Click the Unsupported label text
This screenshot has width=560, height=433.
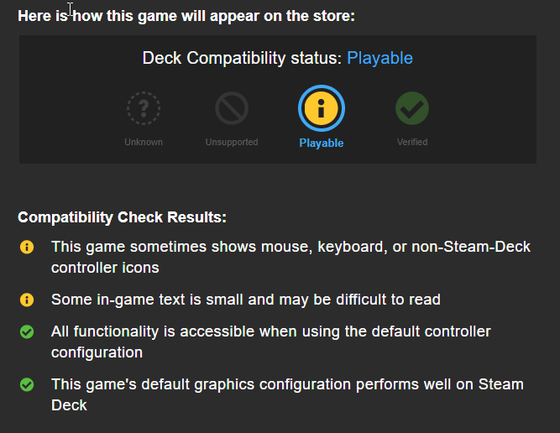(231, 142)
